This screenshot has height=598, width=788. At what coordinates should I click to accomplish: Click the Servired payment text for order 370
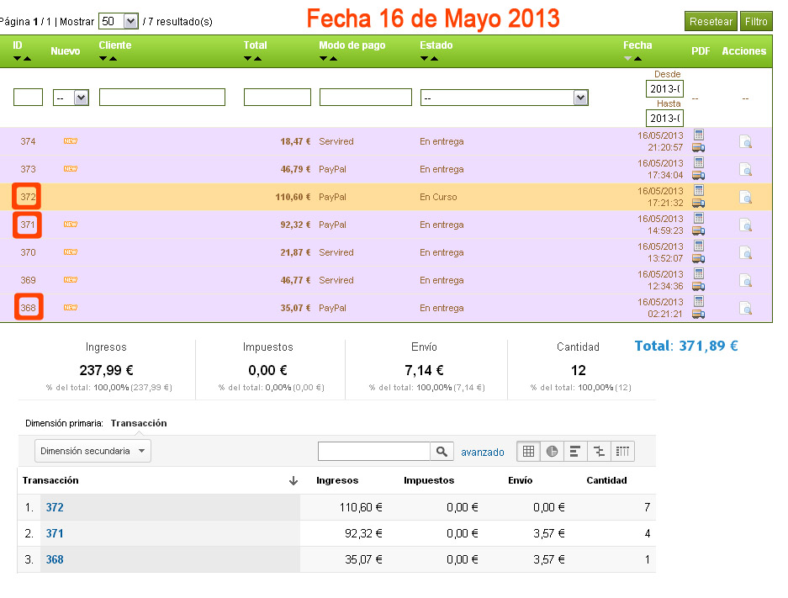coord(336,252)
